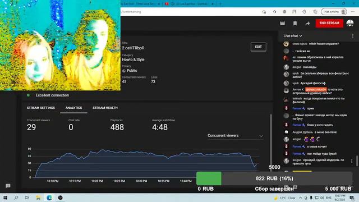
Task: Close the first browser tab
Action: pyautogui.click(x=159, y=4)
